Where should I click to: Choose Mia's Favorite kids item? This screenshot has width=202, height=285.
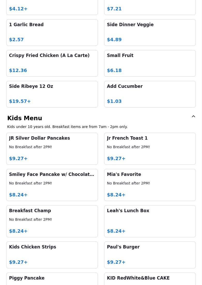150,185
